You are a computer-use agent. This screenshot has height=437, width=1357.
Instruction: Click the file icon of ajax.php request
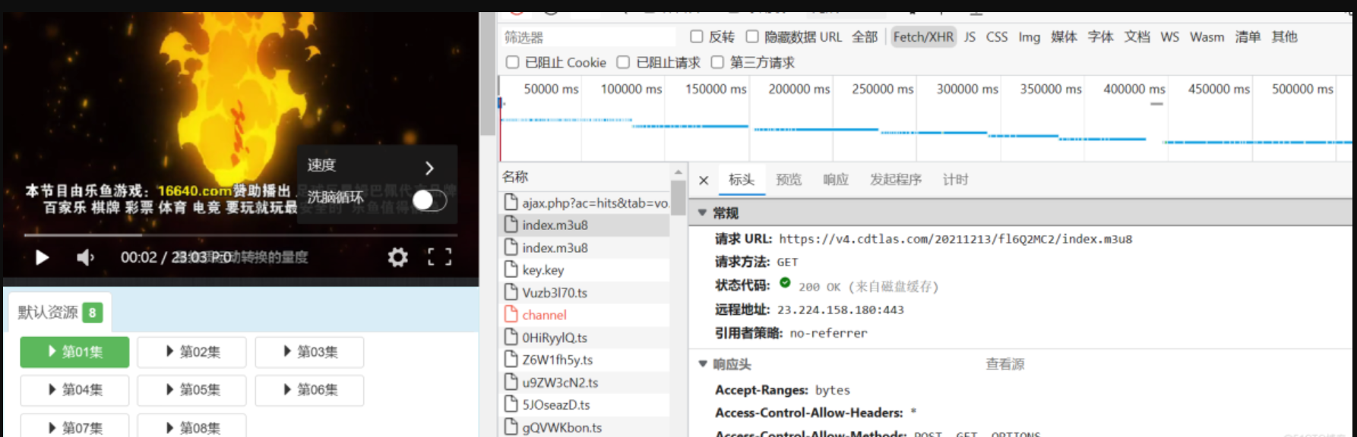click(x=511, y=203)
